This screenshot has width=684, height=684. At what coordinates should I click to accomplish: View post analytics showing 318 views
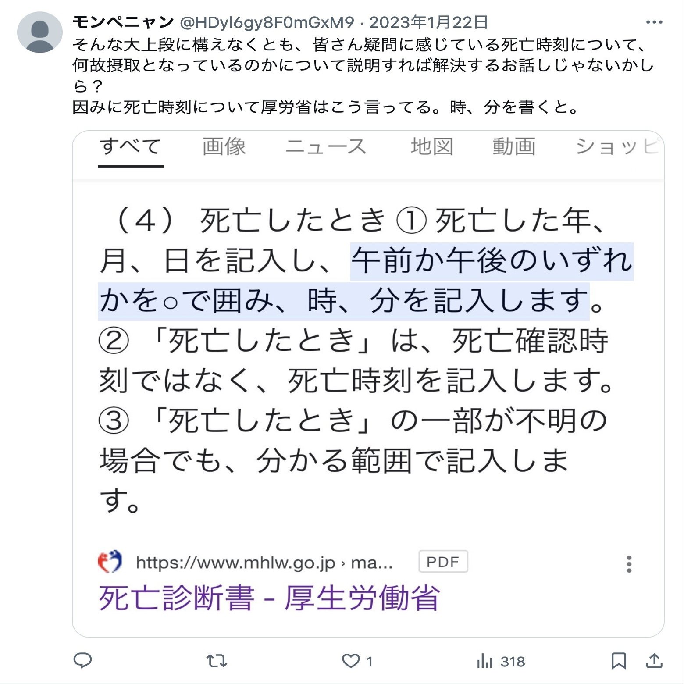[x=501, y=661]
